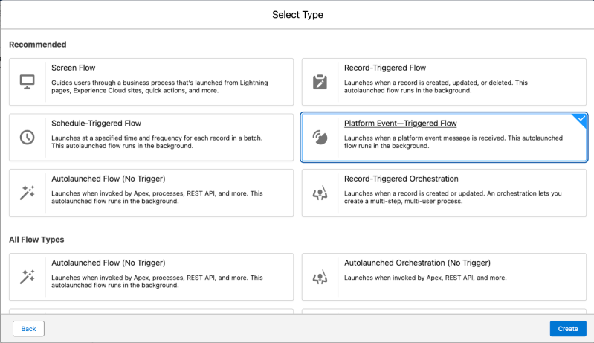Pick the Schedule-Triggered Flow title
This screenshot has height=343, width=594.
(96, 124)
